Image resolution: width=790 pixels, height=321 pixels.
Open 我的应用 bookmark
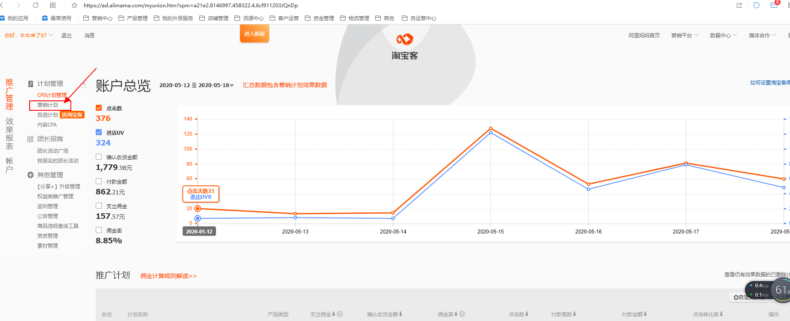click(14, 18)
